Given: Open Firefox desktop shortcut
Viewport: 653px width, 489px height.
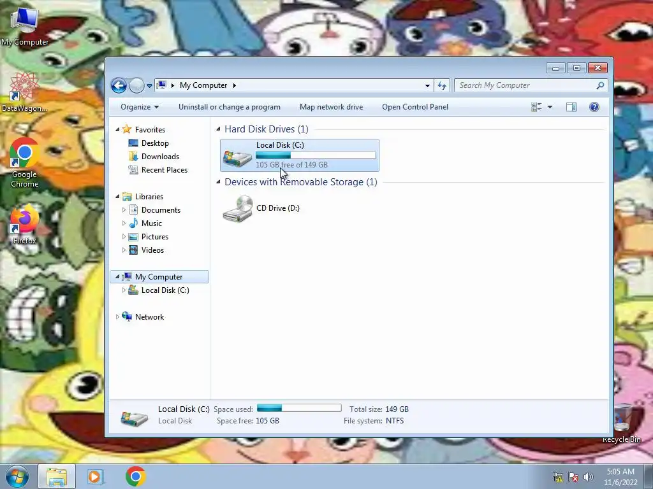Looking at the screenshot, I should (24, 225).
